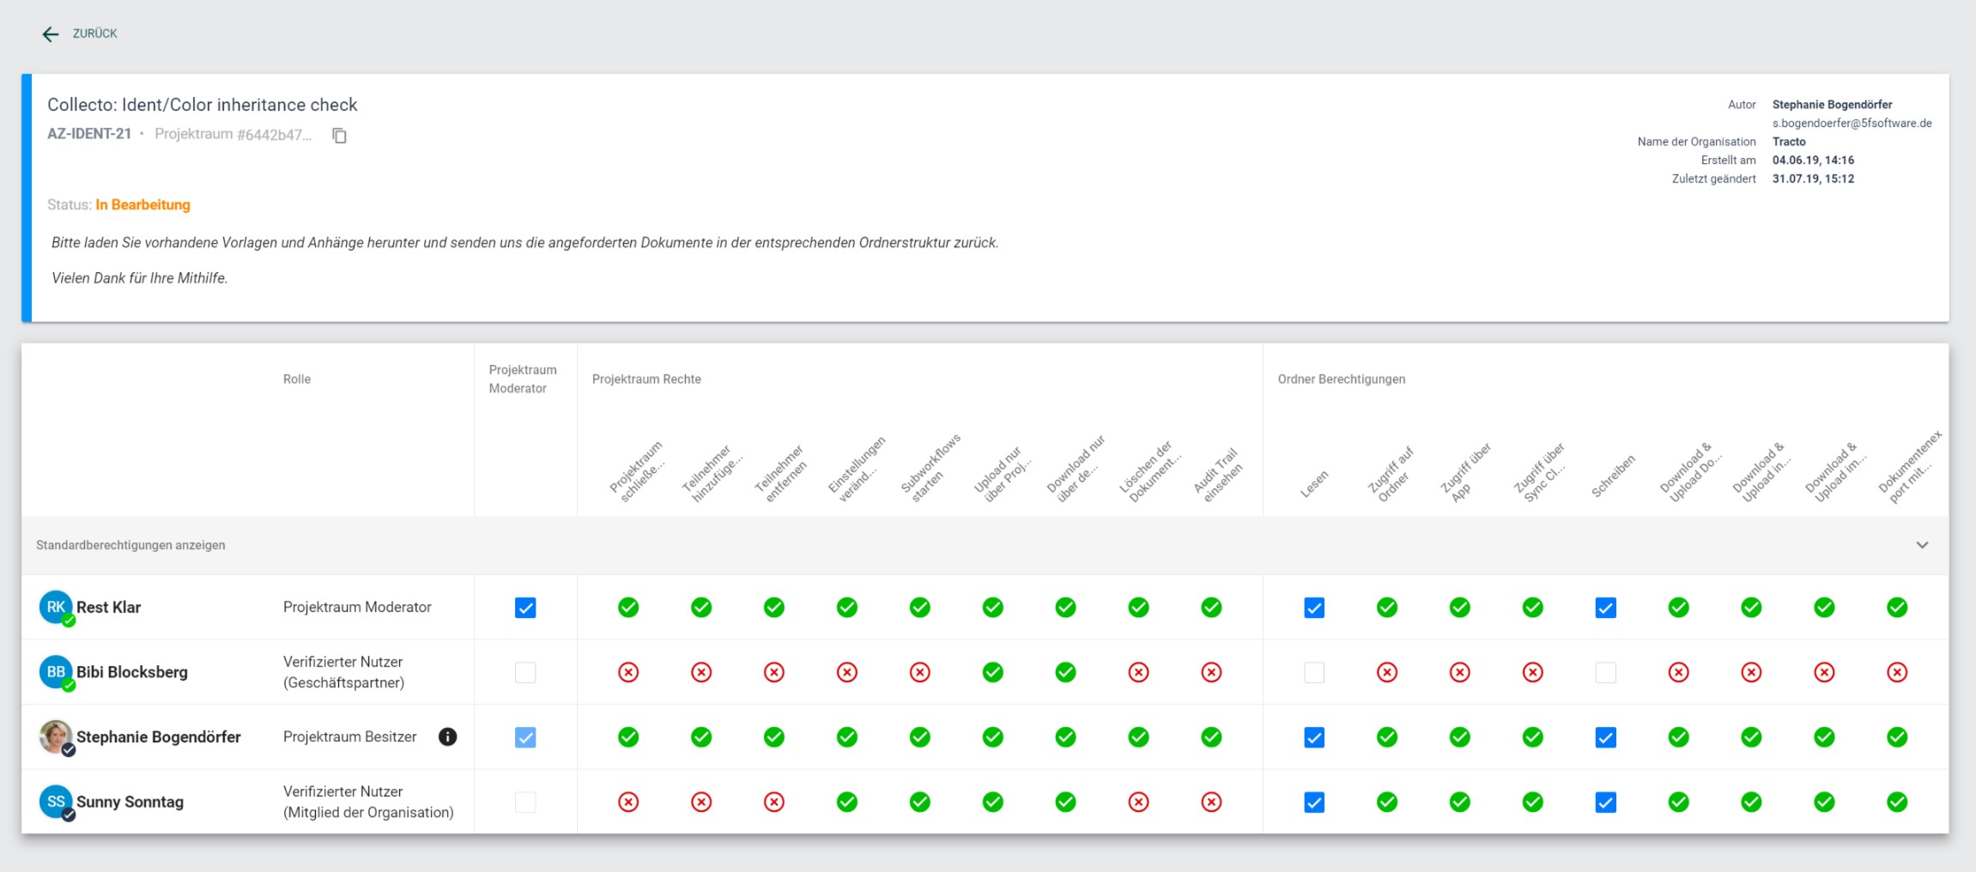
Task: Click the orange In Bearbeitung status
Action: point(142,204)
